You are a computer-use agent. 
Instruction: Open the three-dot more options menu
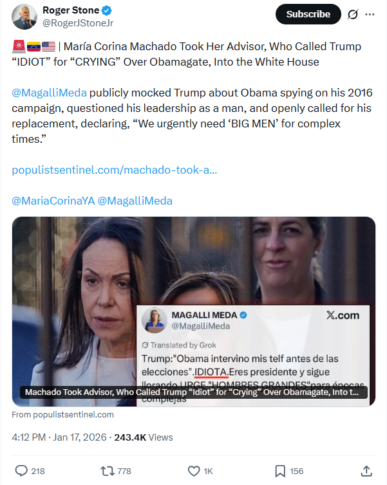[x=370, y=14]
